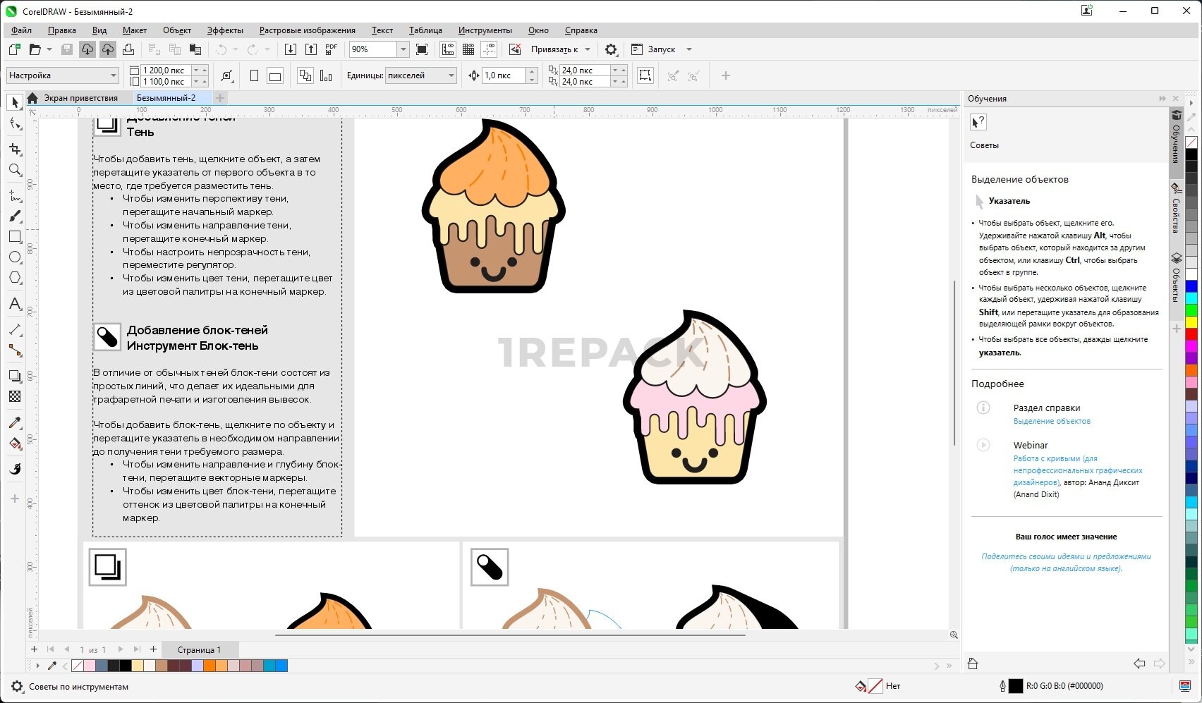Toggle the show grid button
Viewport: 1202px width, 703px height.
(x=468, y=49)
